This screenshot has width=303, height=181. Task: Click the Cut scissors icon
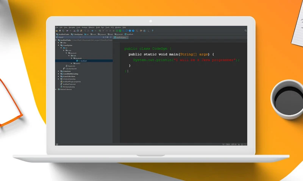(74, 31)
